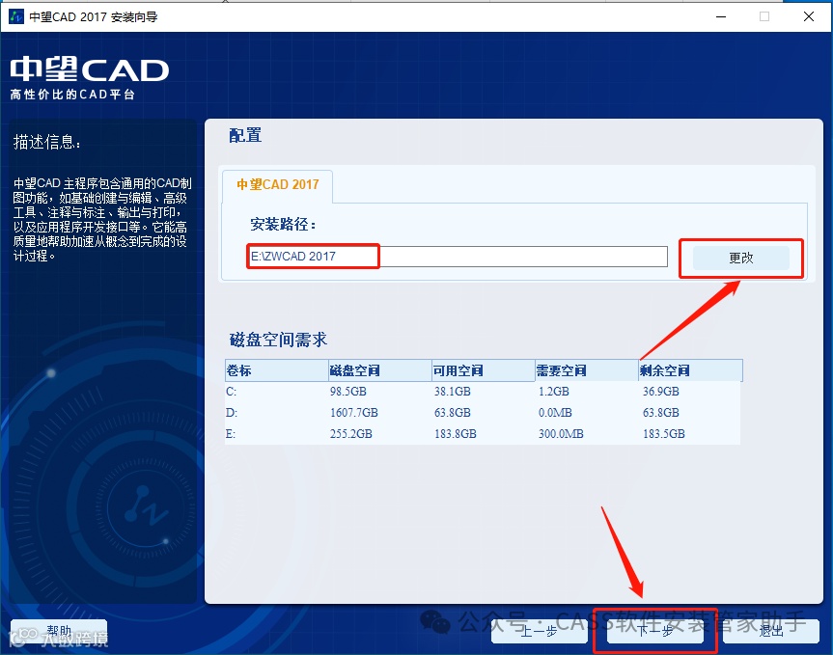Close the installer window
Screen dimensions: 833x655
[809, 16]
